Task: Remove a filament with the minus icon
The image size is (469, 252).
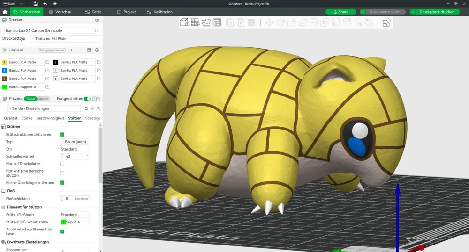Action: click(x=79, y=50)
